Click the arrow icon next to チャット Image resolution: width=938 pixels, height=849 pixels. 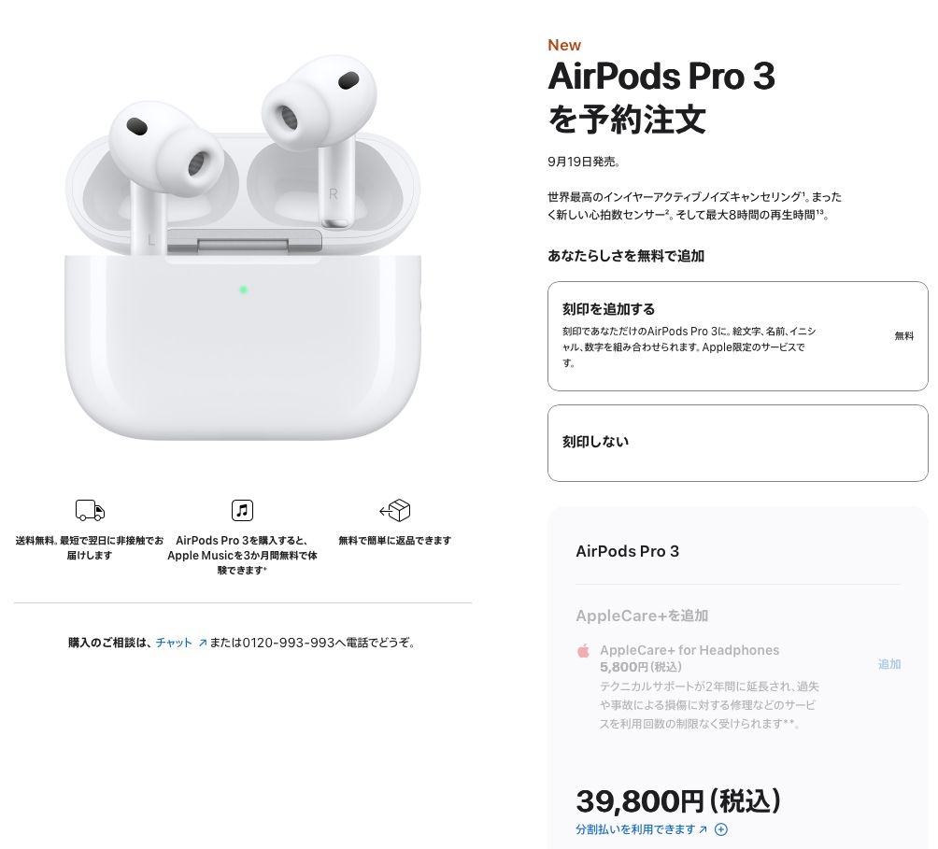click(202, 643)
